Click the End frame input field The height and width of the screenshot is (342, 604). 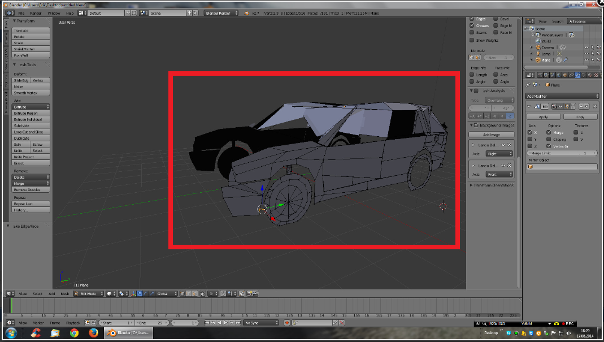(x=153, y=323)
